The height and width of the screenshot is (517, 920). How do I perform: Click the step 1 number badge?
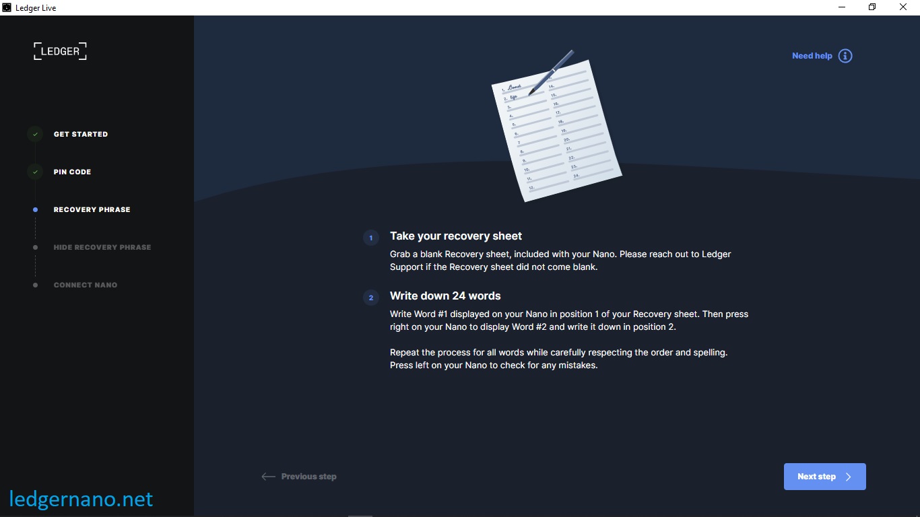[370, 238]
